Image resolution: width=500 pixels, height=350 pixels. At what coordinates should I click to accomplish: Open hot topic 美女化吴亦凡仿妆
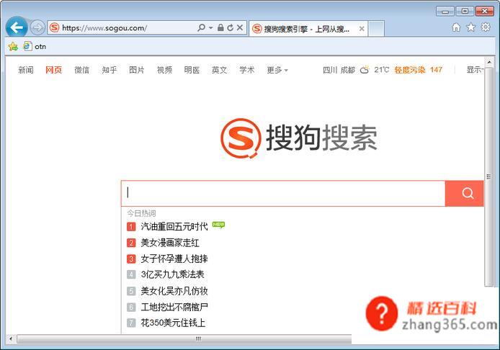pos(174,291)
